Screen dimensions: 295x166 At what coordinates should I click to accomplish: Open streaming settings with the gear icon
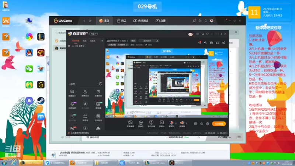click(208, 124)
